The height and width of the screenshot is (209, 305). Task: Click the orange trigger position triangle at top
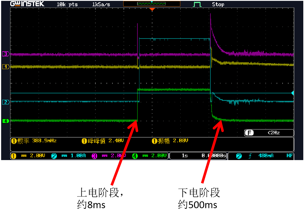click(152, 8)
